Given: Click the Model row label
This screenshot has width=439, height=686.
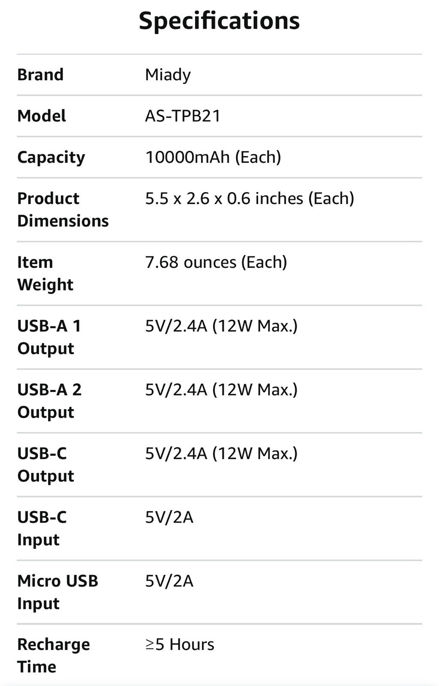Looking at the screenshot, I should 42,116.
